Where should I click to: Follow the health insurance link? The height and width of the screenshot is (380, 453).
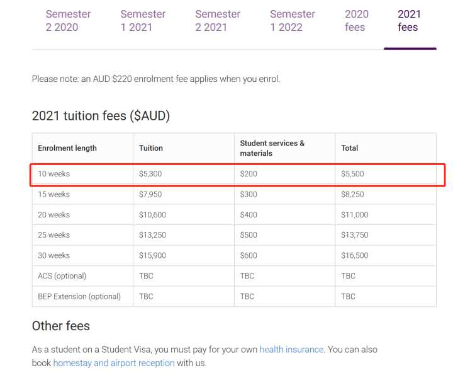coord(292,350)
